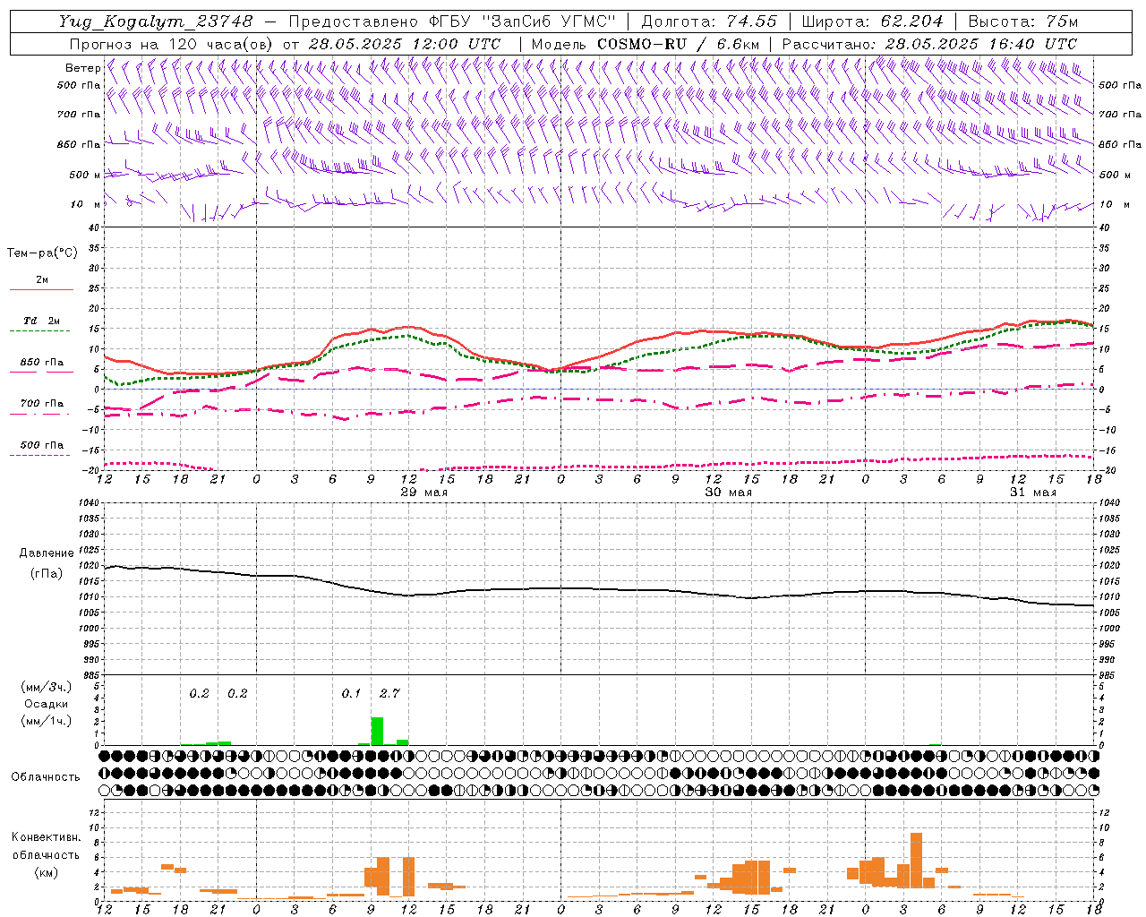This screenshot has width=1146, height=917.
Task: Click the Осадки precipitation label
Action: [46, 704]
